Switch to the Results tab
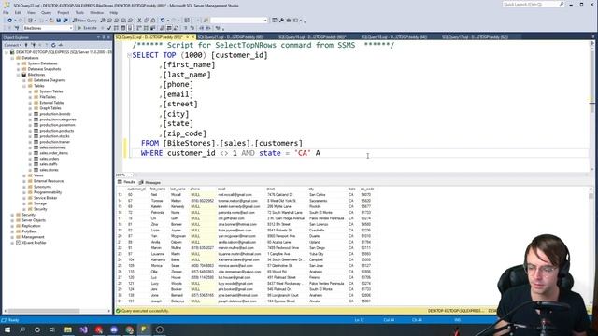The height and width of the screenshot is (336, 598). point(126,182)
